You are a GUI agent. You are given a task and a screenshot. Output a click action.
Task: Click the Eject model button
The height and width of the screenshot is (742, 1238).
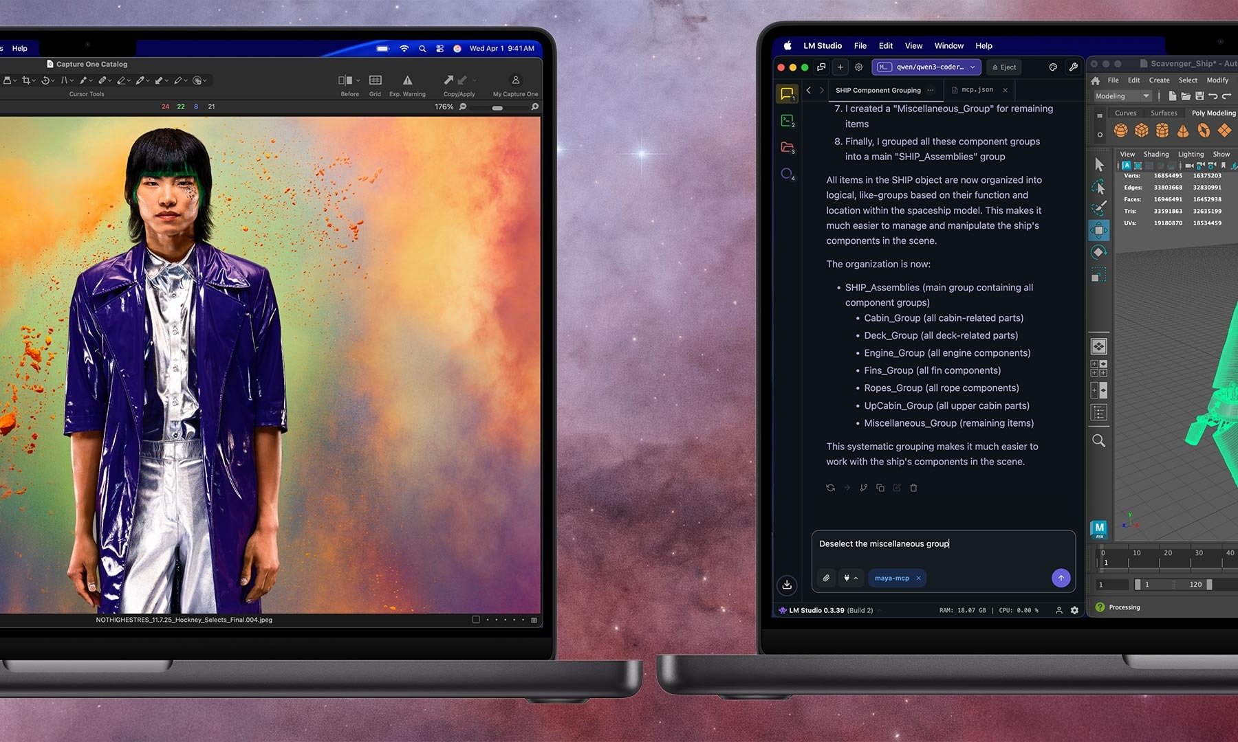tap(1003, 67)
